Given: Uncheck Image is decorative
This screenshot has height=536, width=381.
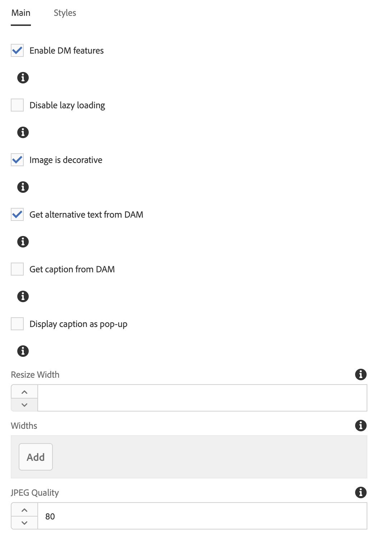Looking at the screenshot, I should [x=17, y=160].
